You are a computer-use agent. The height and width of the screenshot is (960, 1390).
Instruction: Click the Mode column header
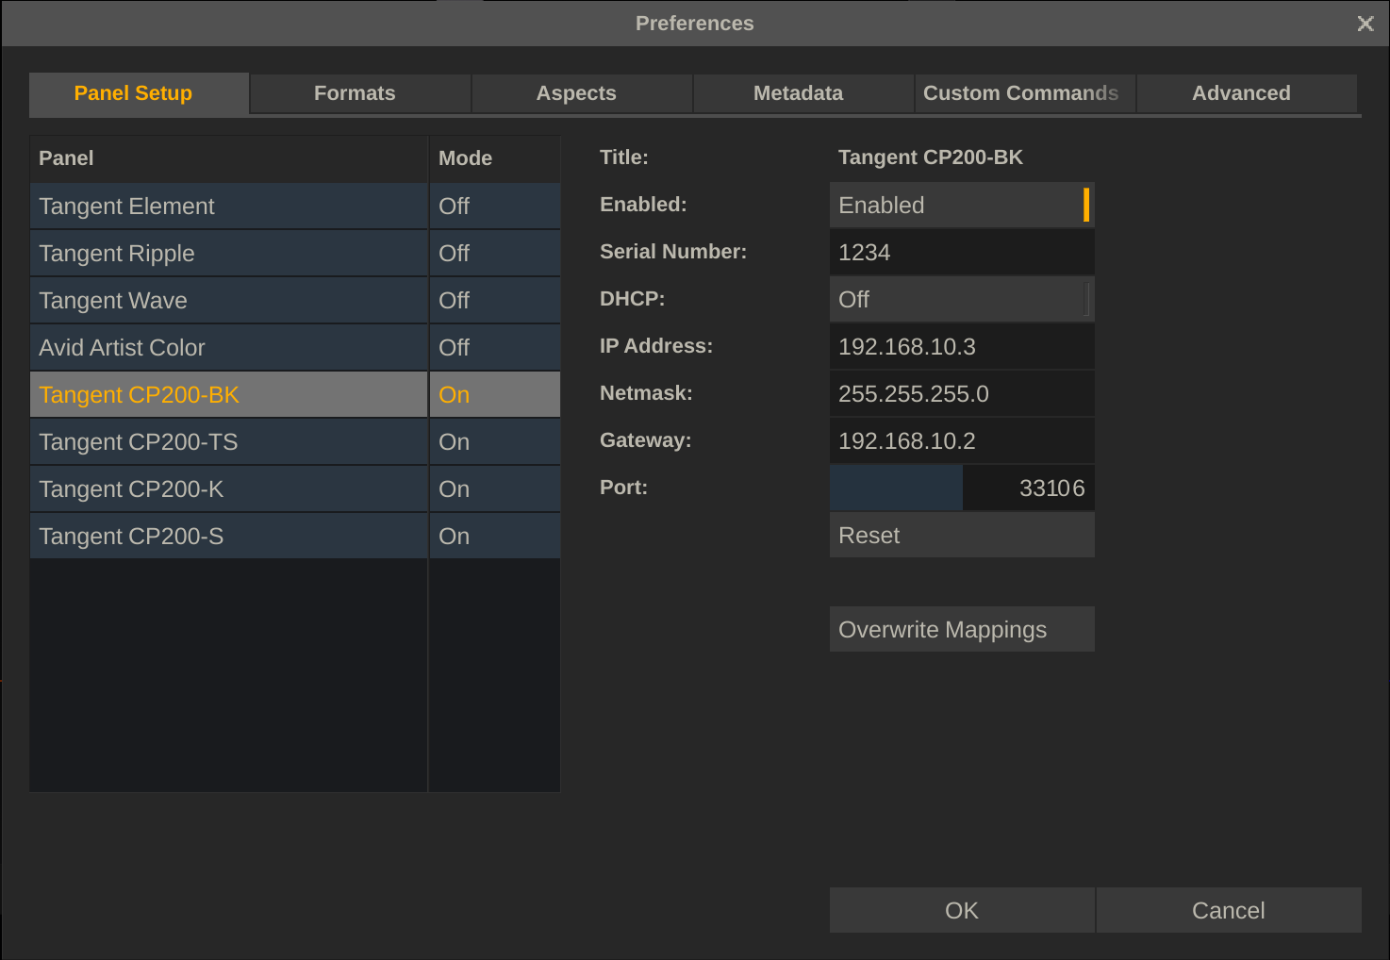pos(495,158)
